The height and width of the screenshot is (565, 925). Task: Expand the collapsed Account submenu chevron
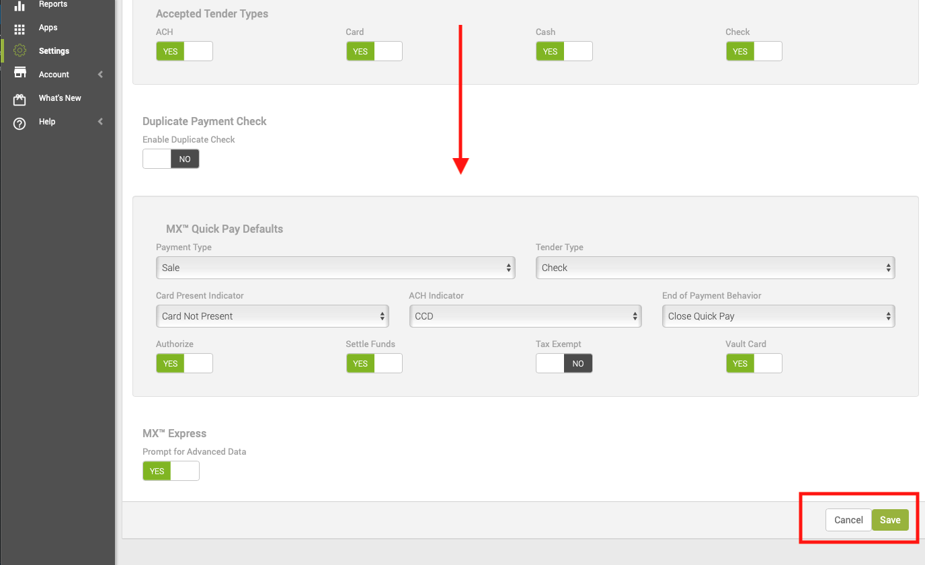(100, 74)
